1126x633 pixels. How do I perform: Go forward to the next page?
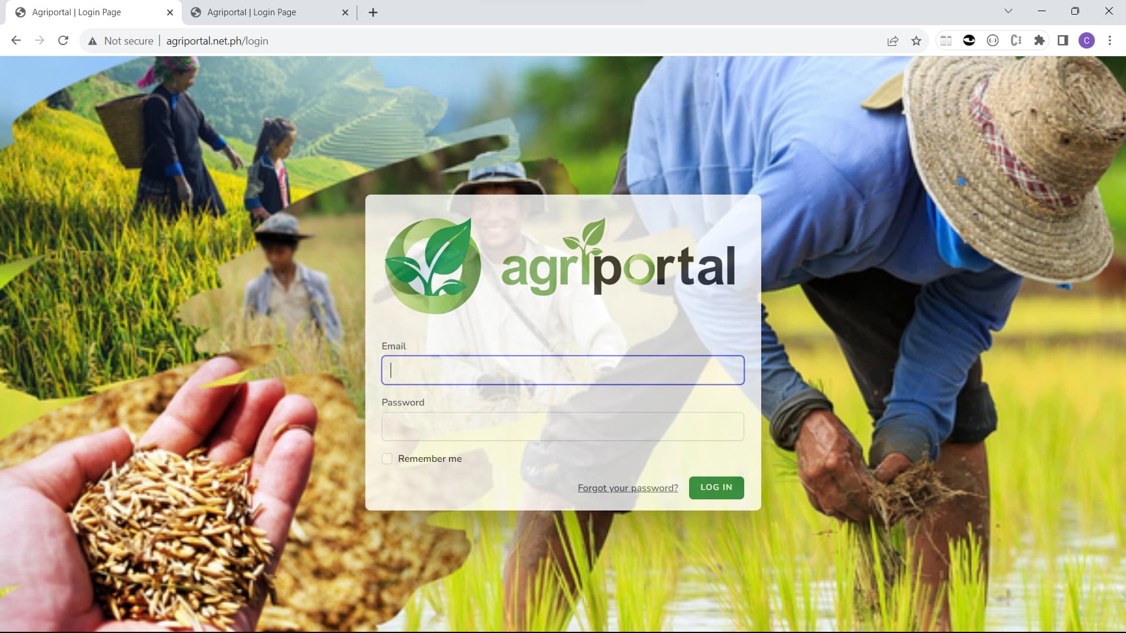39,40
